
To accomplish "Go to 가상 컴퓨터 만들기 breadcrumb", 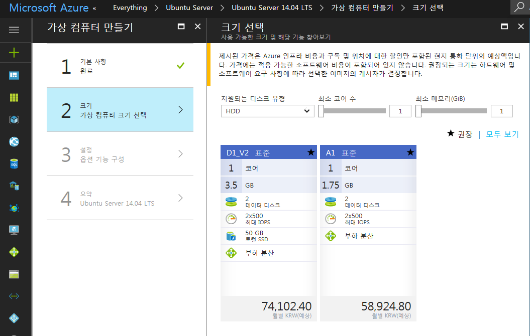I will coord(362,8).
